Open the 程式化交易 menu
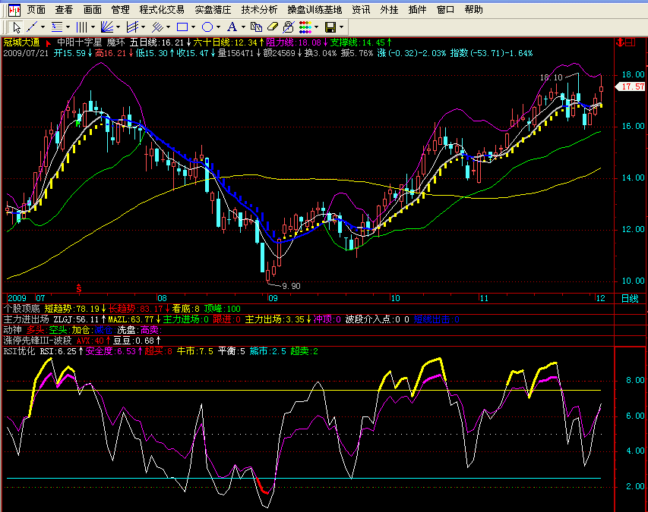Viewport: 648px width, 512px height. [162, 10]
